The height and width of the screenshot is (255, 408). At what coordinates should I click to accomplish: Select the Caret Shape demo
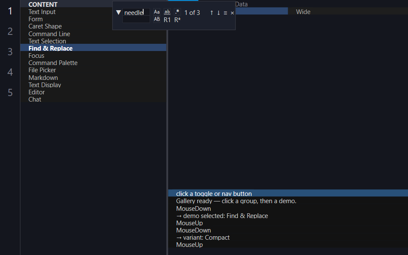[93, 26]
